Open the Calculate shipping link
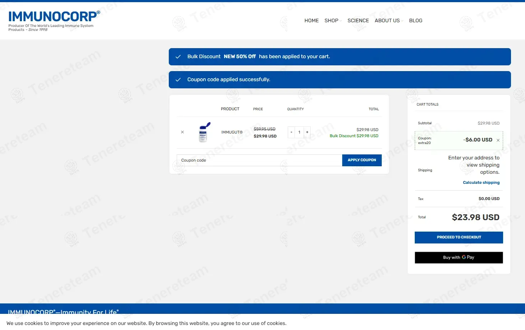525x330 pixels. coord(481,182)
